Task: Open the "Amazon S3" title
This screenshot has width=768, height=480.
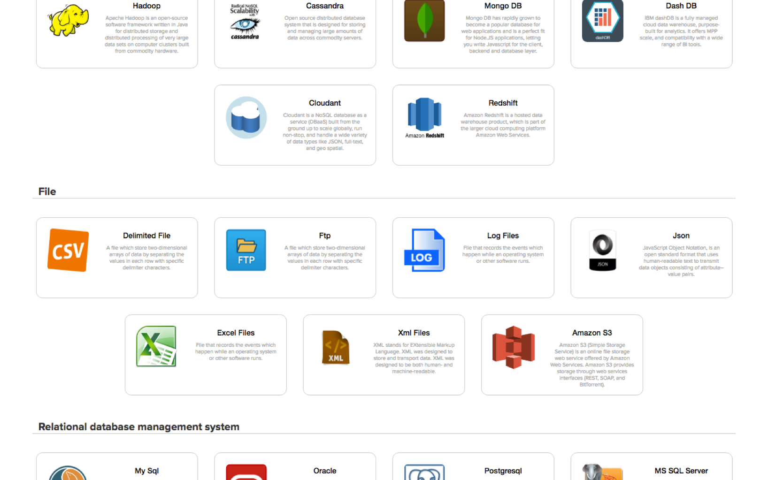Action: [592, 333]
